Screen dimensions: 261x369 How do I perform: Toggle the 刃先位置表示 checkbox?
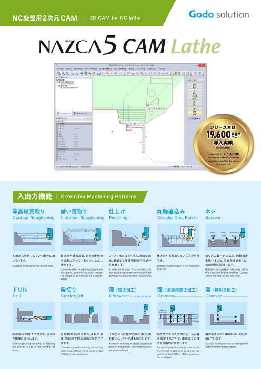click(188, 119)
